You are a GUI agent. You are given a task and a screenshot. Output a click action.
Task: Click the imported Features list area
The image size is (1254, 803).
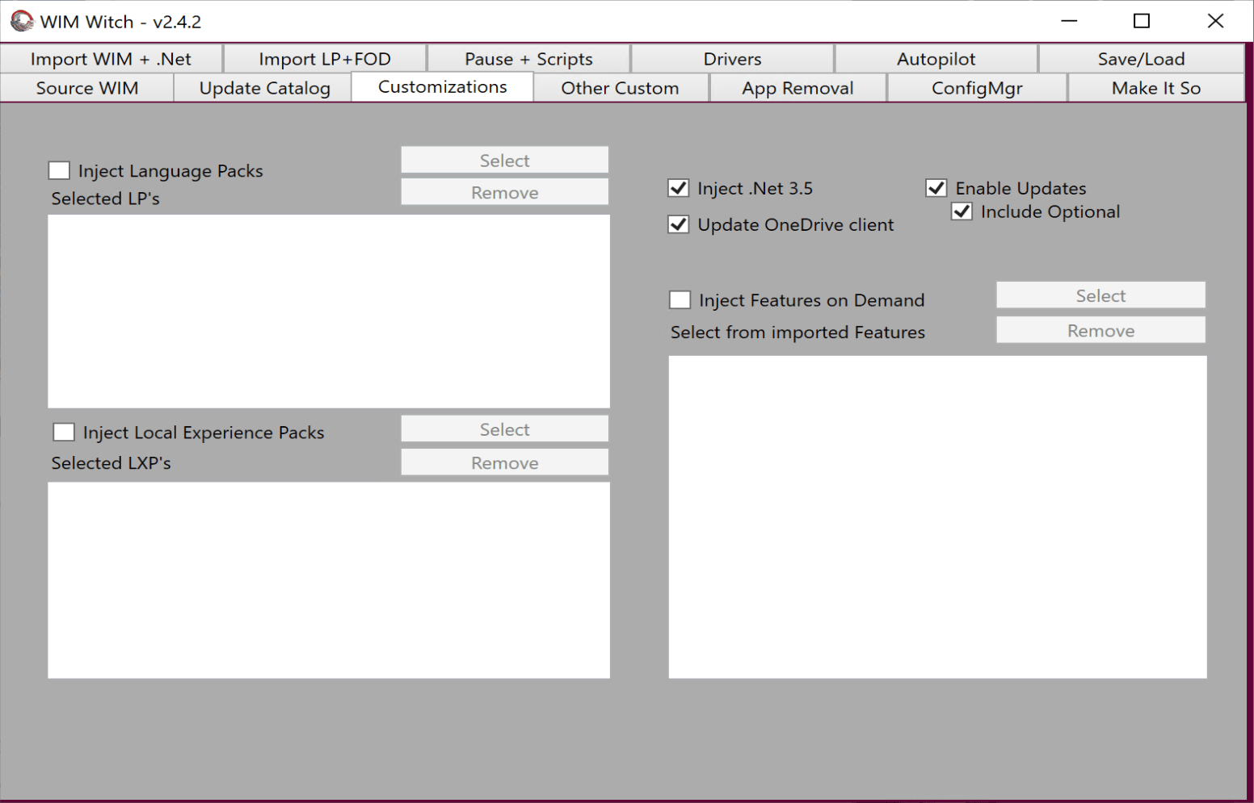pyautogui.click(x=937, y=517)
